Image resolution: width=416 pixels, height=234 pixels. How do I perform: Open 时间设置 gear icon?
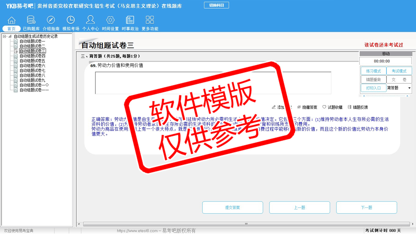pos(110,20)
